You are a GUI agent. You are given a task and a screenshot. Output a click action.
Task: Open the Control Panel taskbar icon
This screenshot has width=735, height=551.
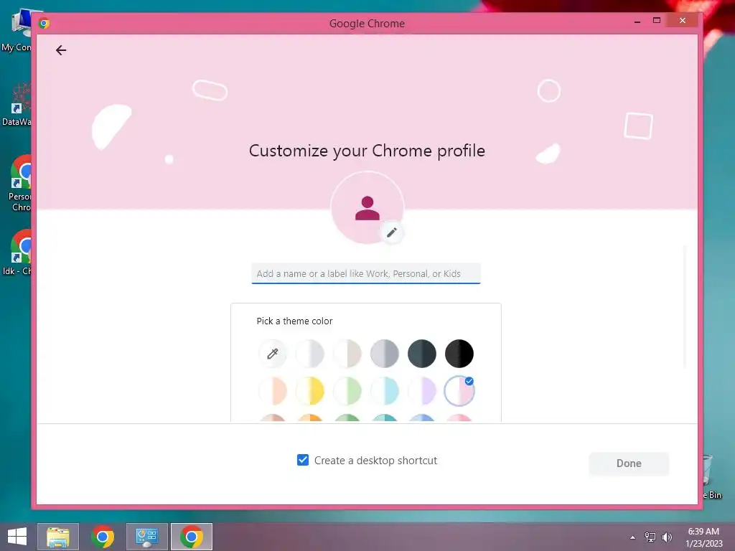(x=146, y=537)
